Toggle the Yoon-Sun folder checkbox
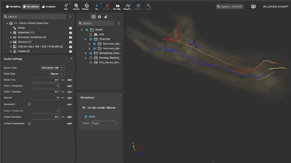Viewport: 291px width, 163px height. click(x=90, y=39)
